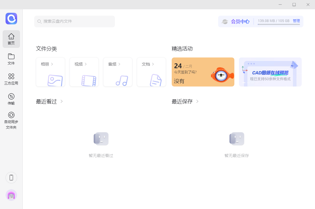Open 会员中心 member center

click(x=240, y=21)
